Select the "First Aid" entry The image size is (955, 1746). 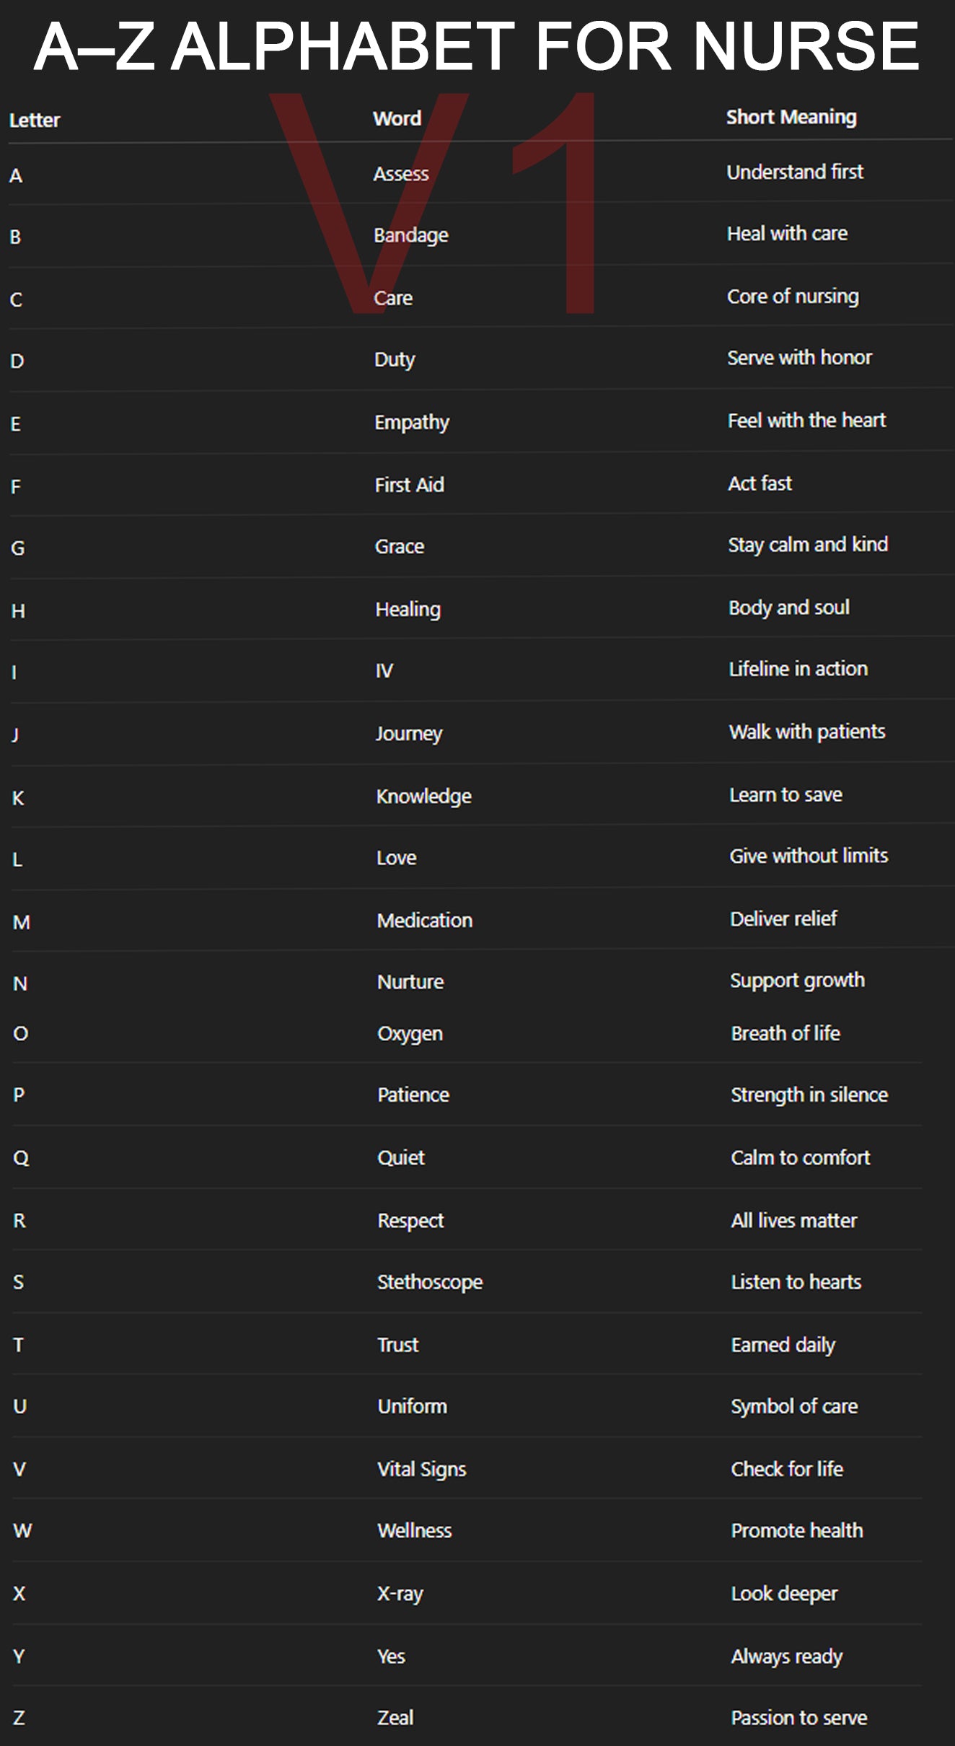[409, 485]
